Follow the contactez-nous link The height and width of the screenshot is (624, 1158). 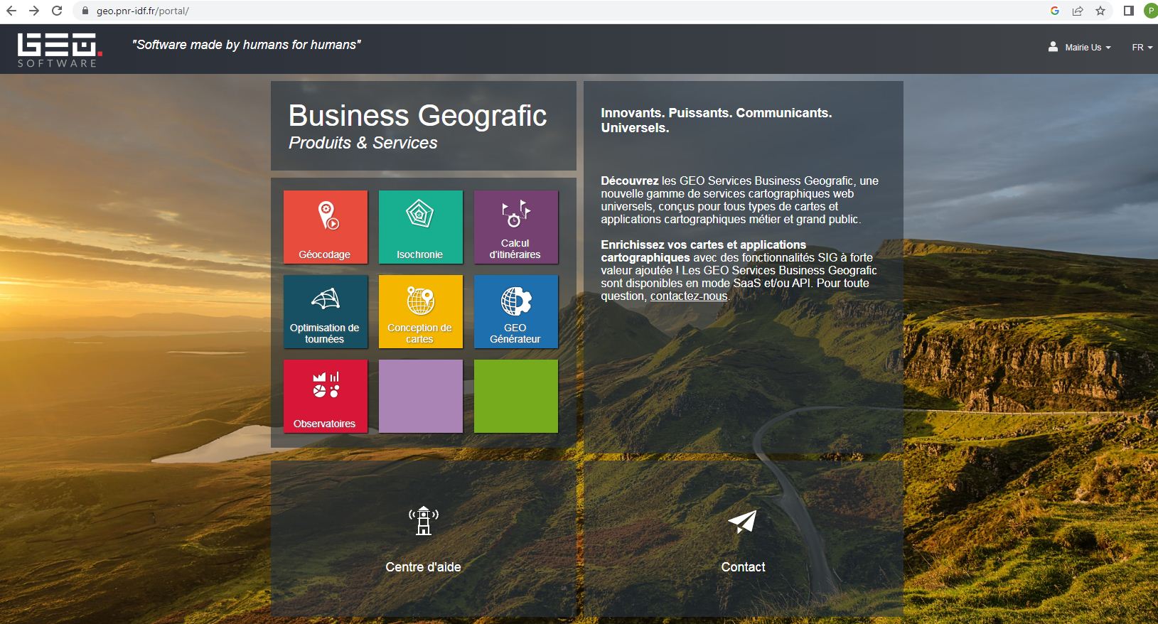coord(689,296)
